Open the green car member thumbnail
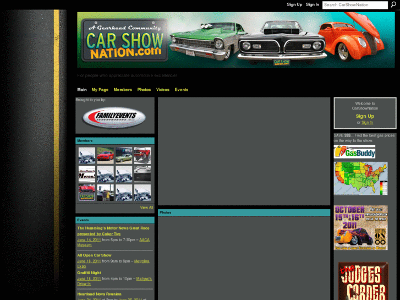This screenshot has height=300, width=400. [124, 155]
